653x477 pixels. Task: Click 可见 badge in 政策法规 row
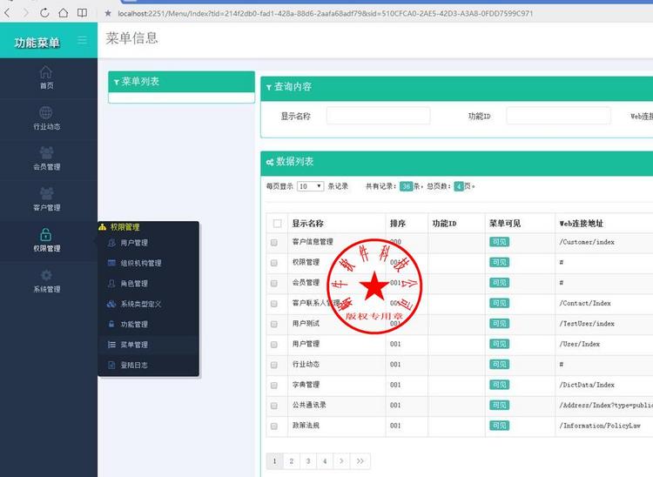coord(499,426)
